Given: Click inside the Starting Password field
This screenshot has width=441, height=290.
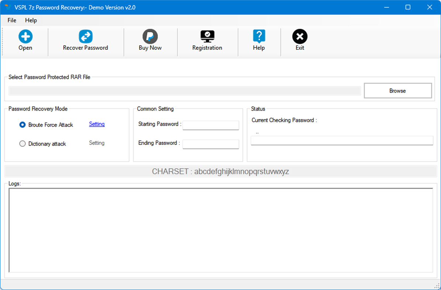Looking at the screenshot, I should point(211,125).
